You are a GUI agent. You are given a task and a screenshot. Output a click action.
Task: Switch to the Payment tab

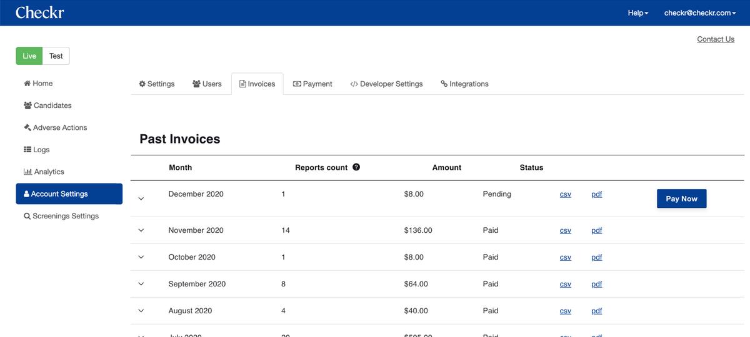click(x=312, y=84)
